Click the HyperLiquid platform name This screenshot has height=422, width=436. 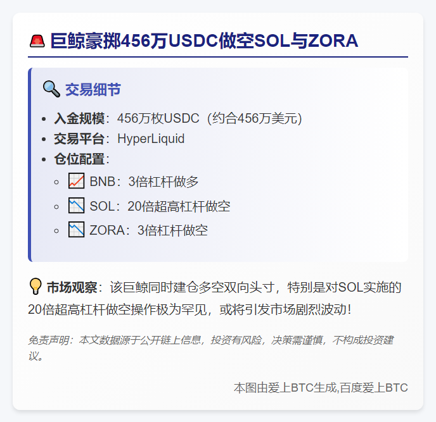pyautogui.click(x=151, y=139)
